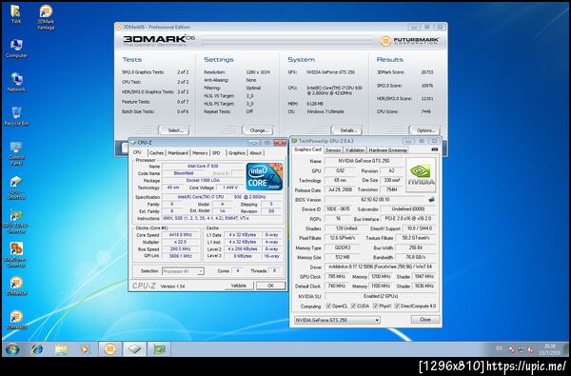Toggle the DirectCompute 4.0 checkbox
The width and height of the screenshot is (571, 376).
(x=397, y=307)
